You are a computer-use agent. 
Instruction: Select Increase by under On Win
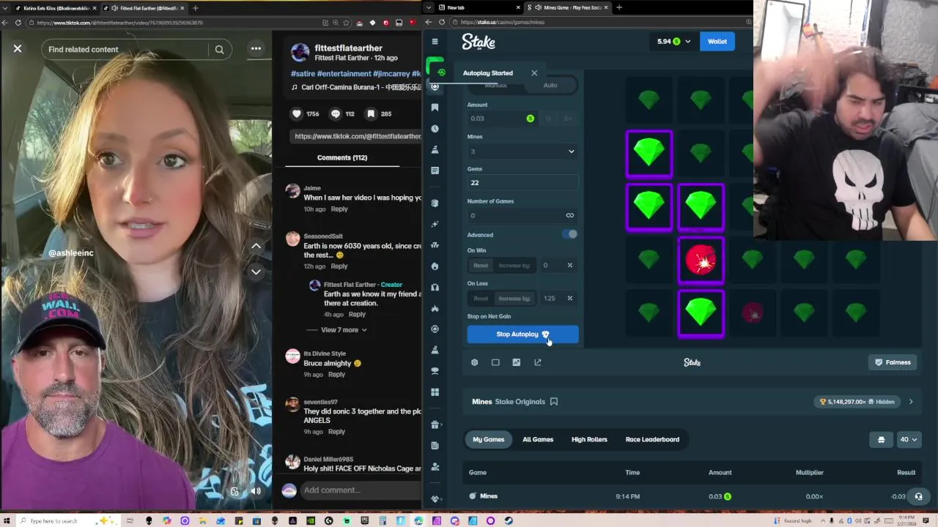click(514, 266)
